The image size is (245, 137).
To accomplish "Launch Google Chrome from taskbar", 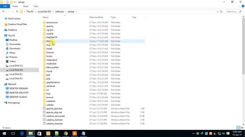I will tap(66, 134).
